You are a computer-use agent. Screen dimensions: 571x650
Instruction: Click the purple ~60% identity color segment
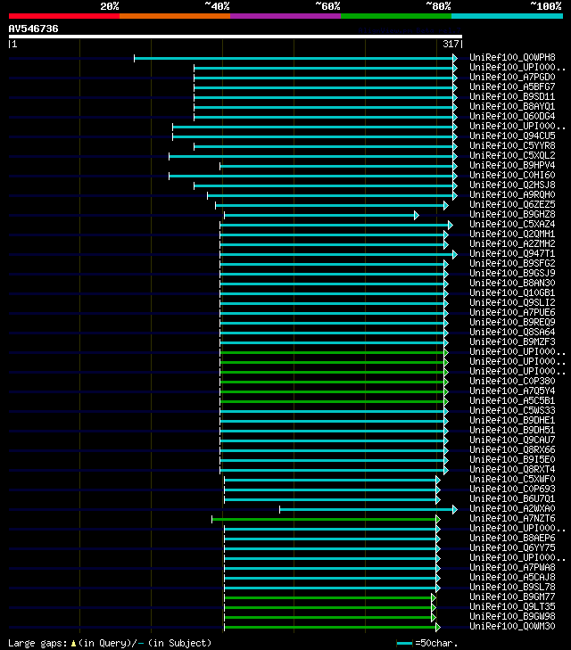(x=285, y=16)
